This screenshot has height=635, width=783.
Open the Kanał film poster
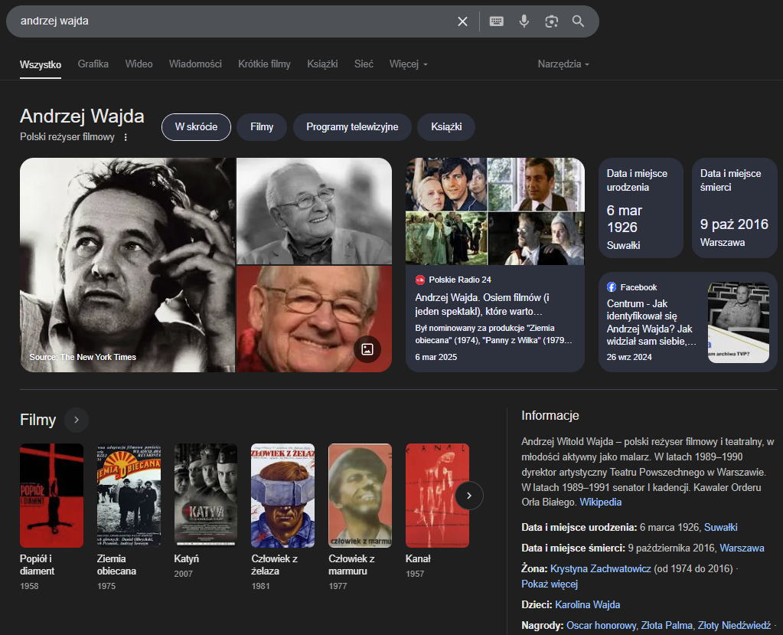pyautogui.click(x=438, y=496)
